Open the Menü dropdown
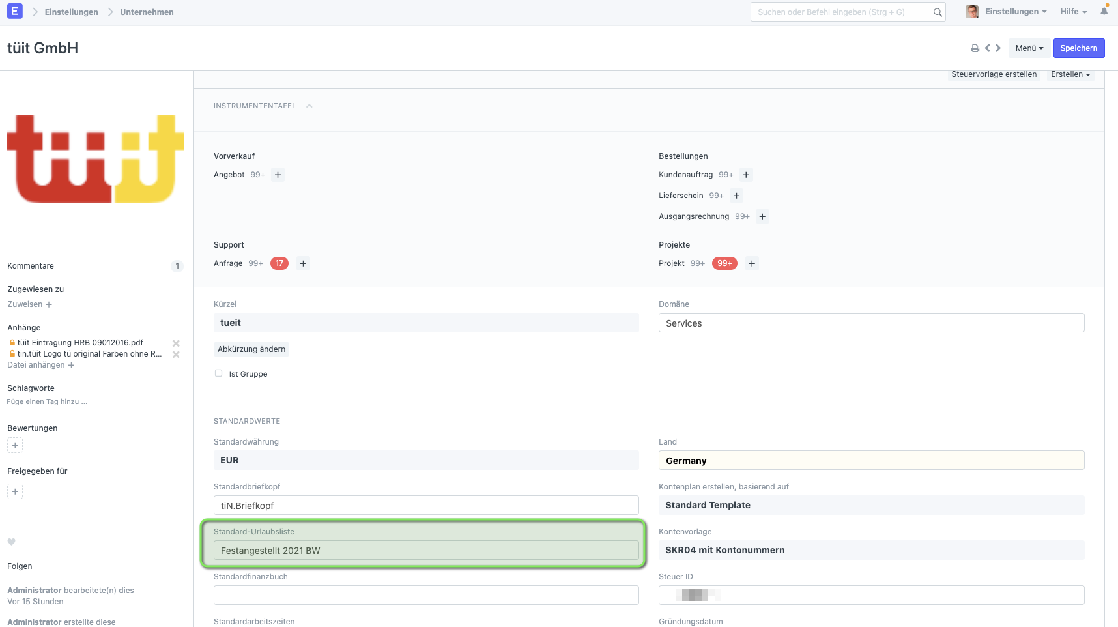The width and height of the screenshot is (1118, 627). pyautogui.click(x=1029, y=48)
